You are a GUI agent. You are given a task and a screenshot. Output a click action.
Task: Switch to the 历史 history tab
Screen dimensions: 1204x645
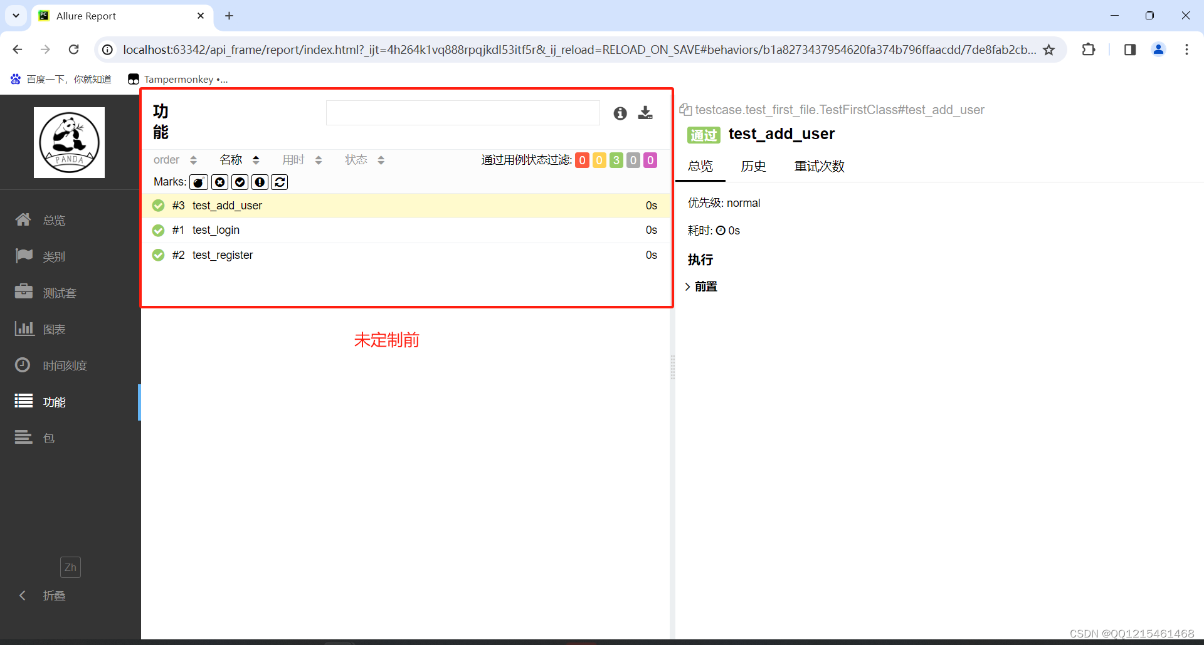click(x=754, y=166)
